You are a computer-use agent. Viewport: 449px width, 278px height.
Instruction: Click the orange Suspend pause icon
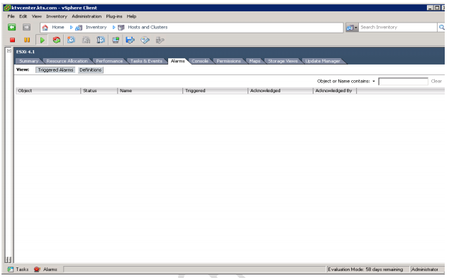27,40
